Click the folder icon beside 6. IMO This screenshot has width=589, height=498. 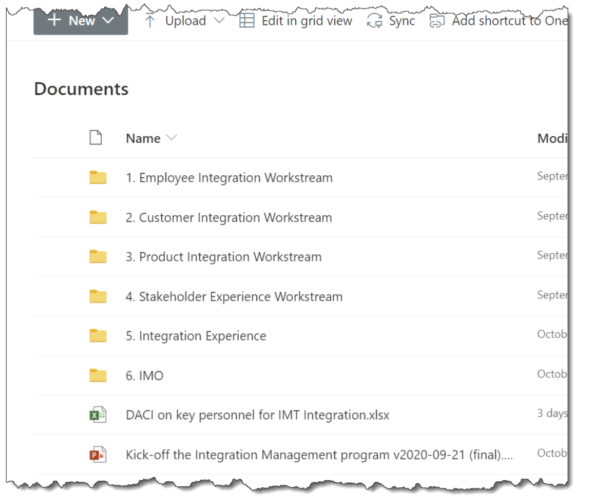98,376
